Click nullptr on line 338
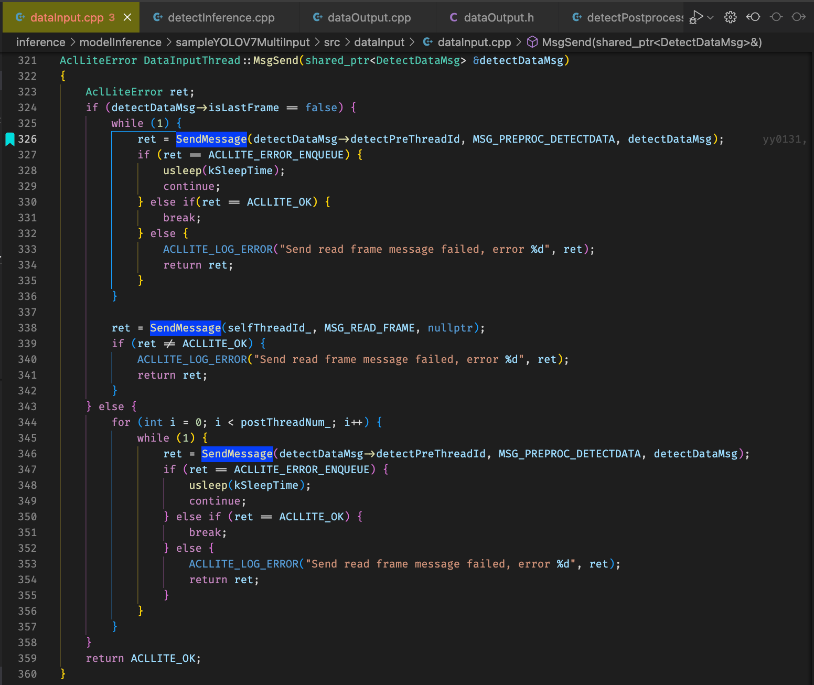The width and height of the screenshot is (814, 685). point(451,328)
